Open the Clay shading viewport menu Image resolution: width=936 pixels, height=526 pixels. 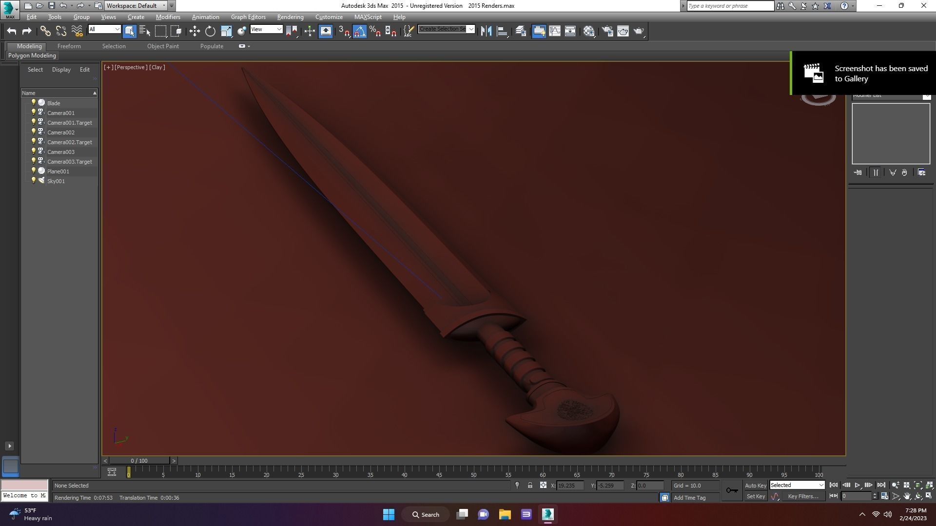(x=157, y=67)
